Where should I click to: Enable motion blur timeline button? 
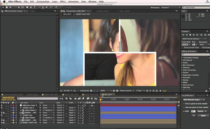point(83,99)
